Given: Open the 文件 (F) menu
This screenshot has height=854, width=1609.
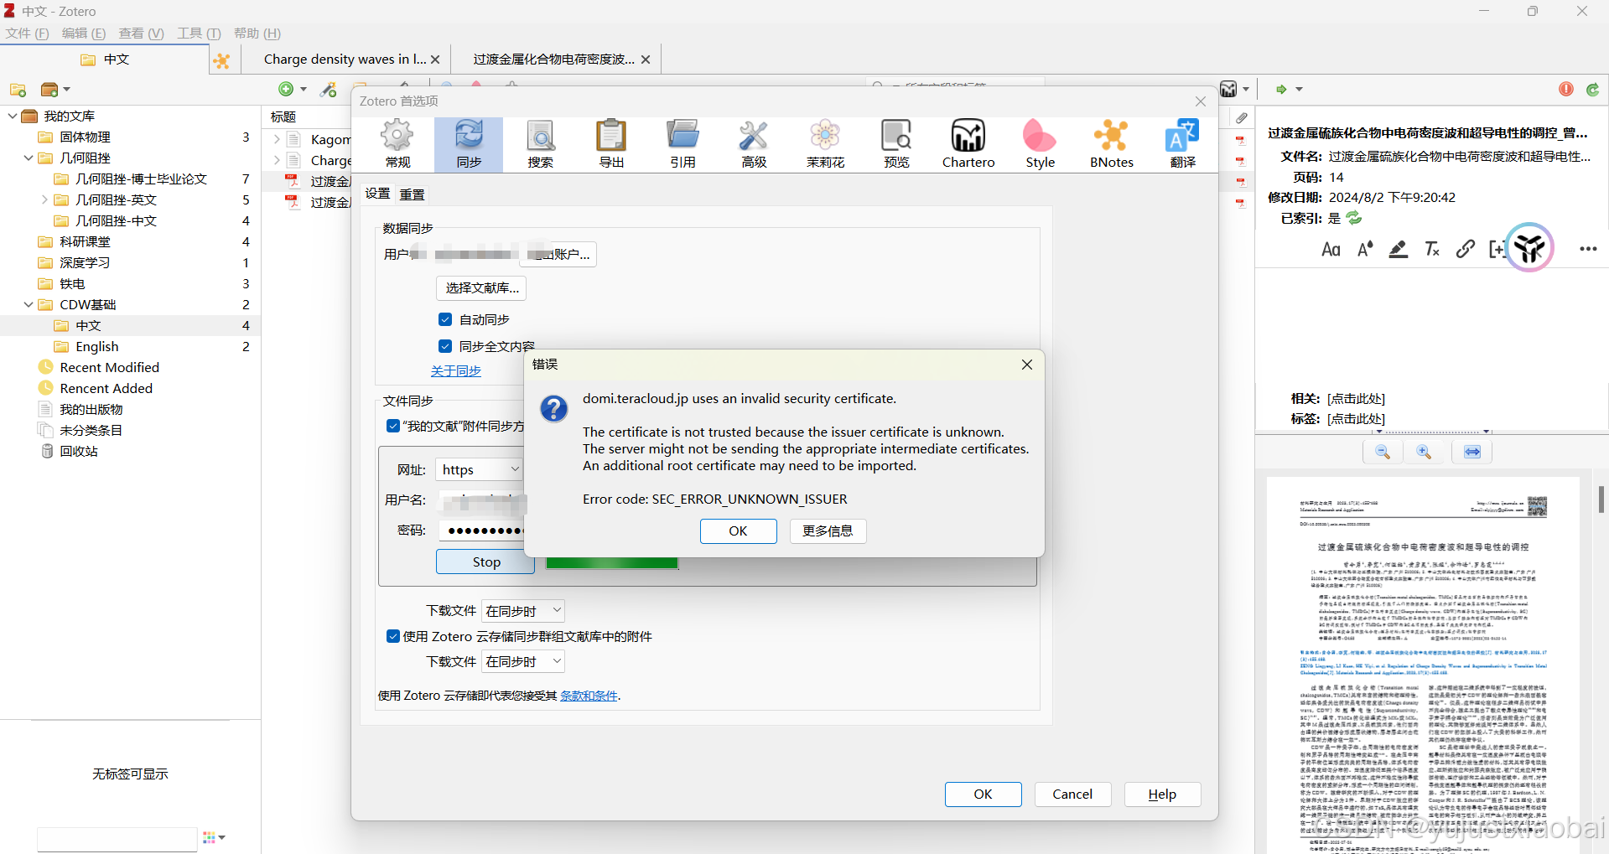Looking at the screenshot, I should click(28, 34).
